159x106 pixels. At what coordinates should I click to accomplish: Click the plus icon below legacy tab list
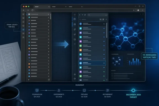coord(29,80)
